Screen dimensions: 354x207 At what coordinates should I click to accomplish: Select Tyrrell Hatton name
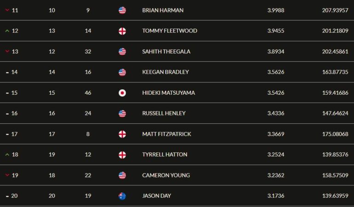pyautogui.click(x=165, y=155)
